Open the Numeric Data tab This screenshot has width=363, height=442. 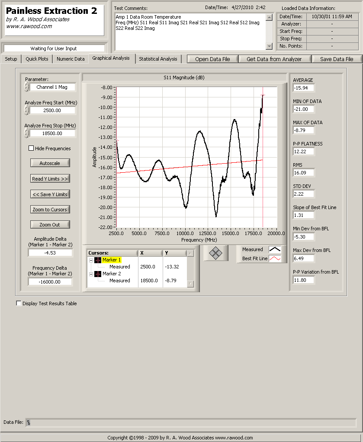tap(71, 59)
